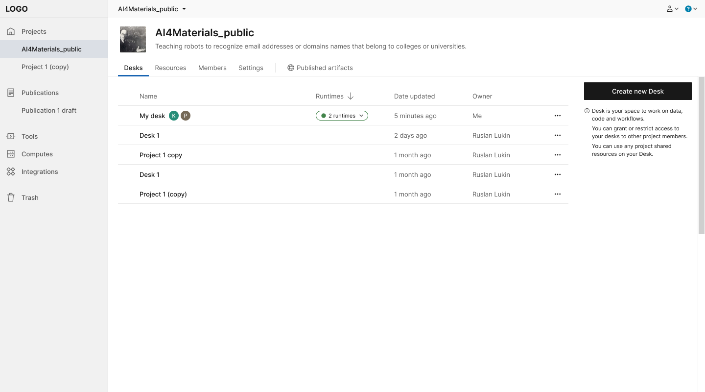Click the Trash bin icon

[11, 197]
